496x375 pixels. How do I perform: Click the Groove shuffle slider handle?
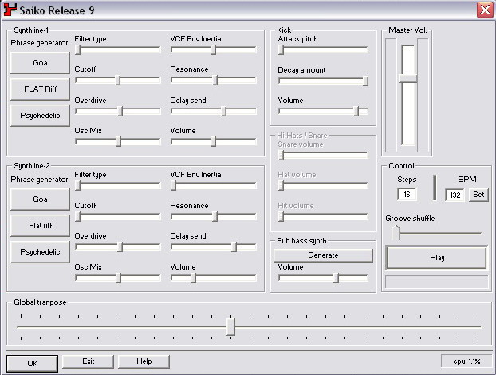(x=396, y=233)
